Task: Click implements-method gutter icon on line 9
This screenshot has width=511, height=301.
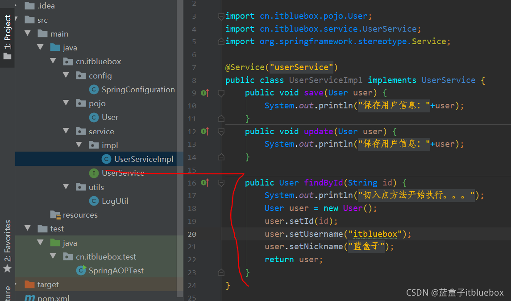Action: pyautogui.click(x=205, y=93)
